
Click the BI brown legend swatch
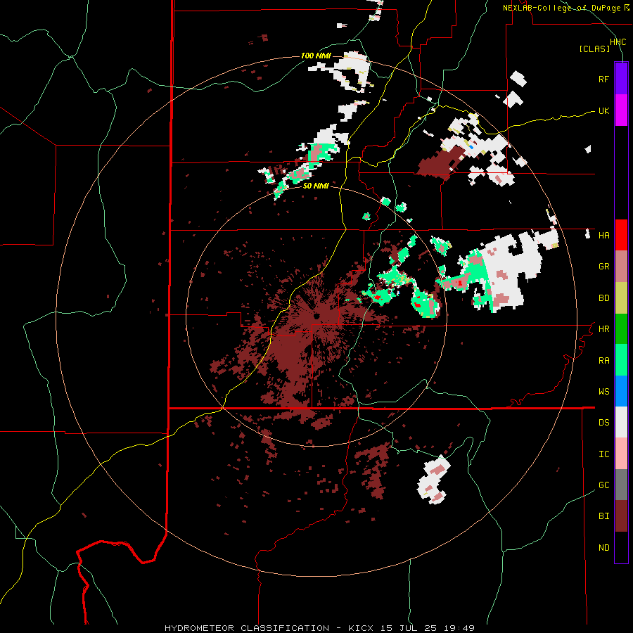pyautogui.click(x=621, y=516)
